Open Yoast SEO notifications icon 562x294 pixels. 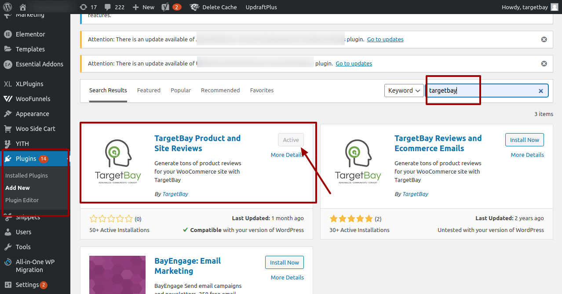tap(171, 7)
